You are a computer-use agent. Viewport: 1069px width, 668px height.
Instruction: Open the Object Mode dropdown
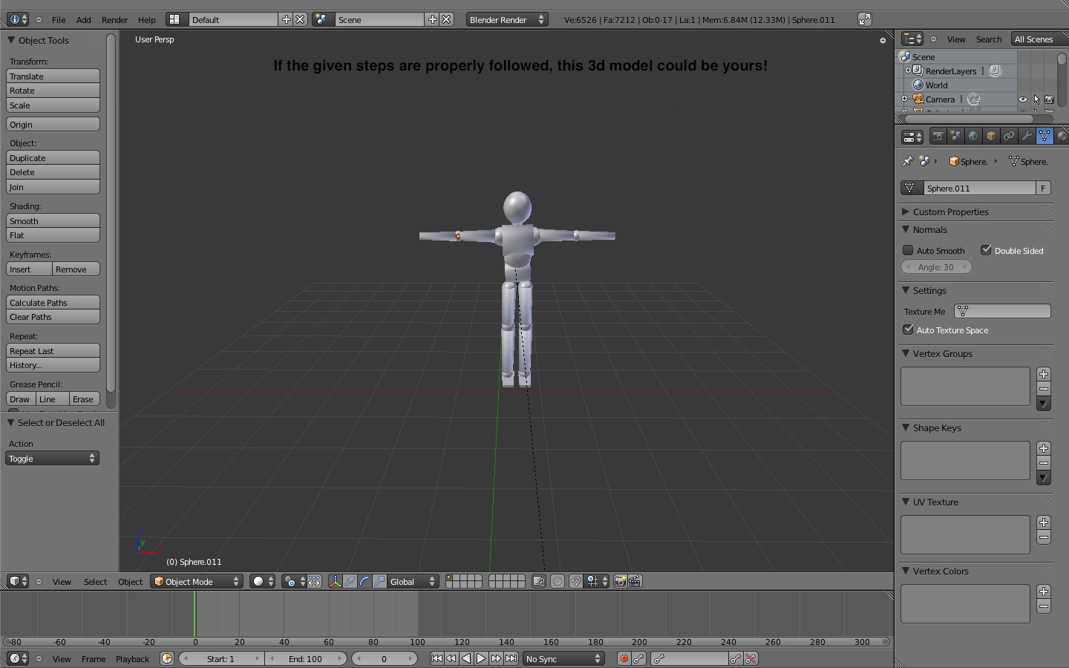(x=195, y=582)
